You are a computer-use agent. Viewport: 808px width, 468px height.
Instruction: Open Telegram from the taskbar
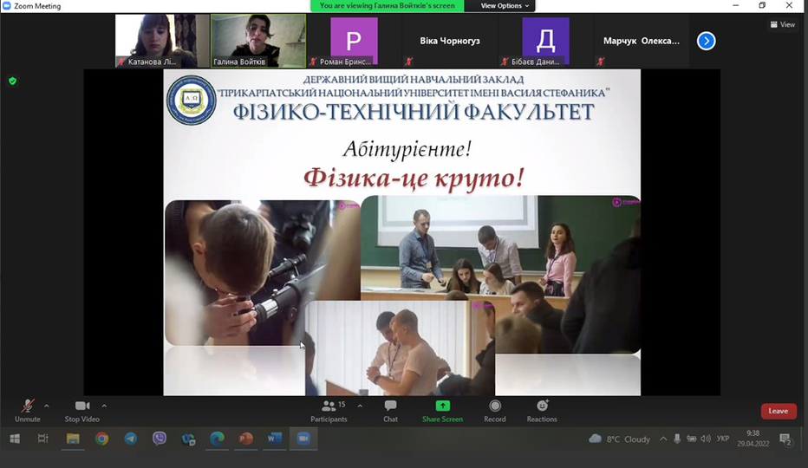point(130,439)
